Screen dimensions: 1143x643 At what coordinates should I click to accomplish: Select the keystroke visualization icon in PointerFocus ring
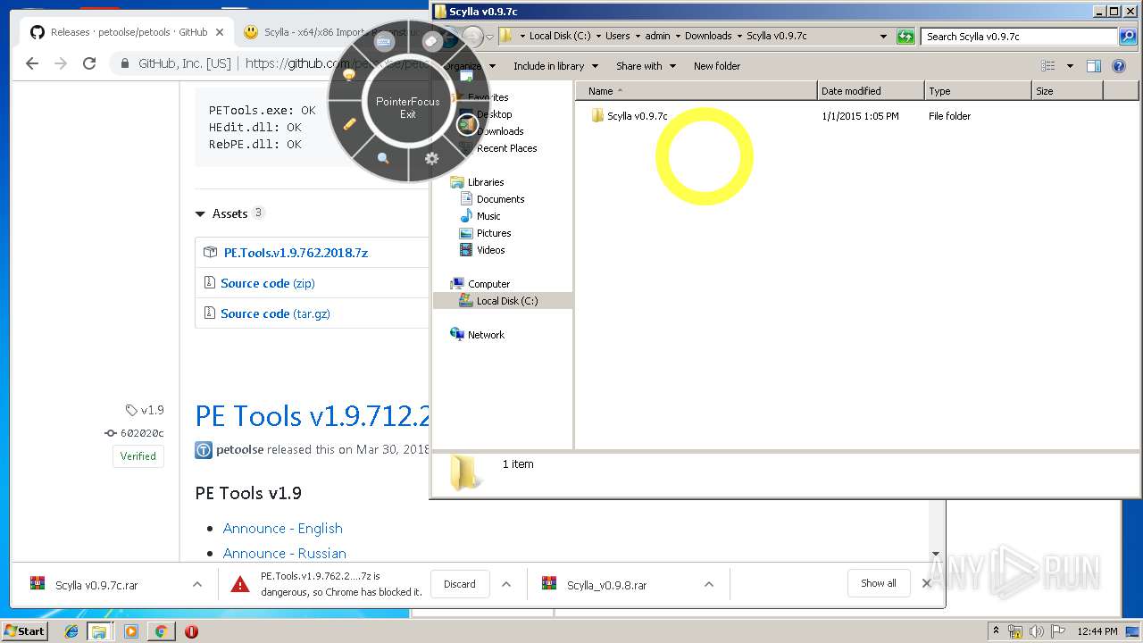[x=384, y=42]
